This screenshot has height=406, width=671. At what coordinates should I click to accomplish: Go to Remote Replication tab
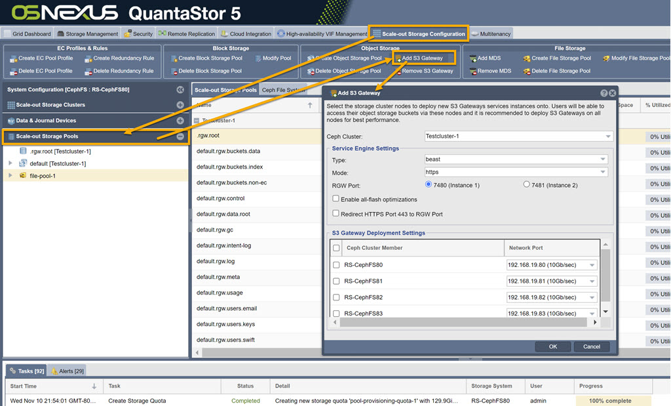click(x=187, y=34)
